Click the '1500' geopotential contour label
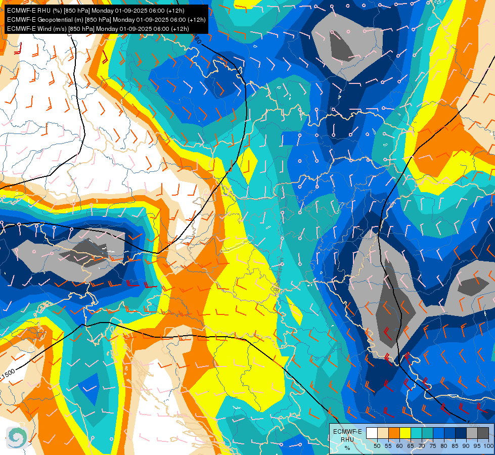Image resolution: width=495 pixels, height=455 pixels. tap(7, 375)
